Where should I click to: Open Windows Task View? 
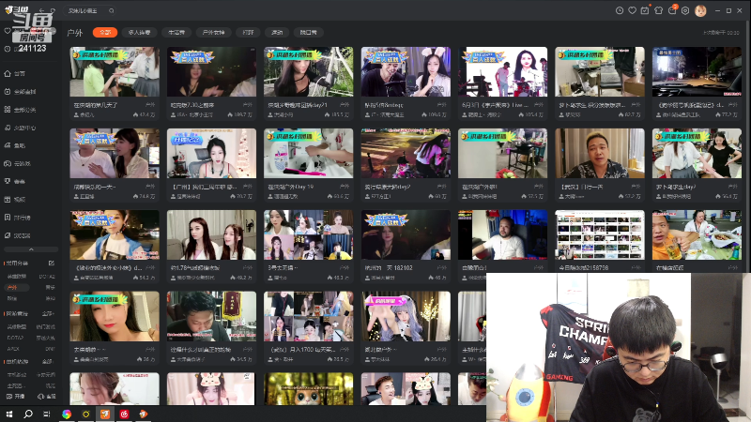point(47,414)
